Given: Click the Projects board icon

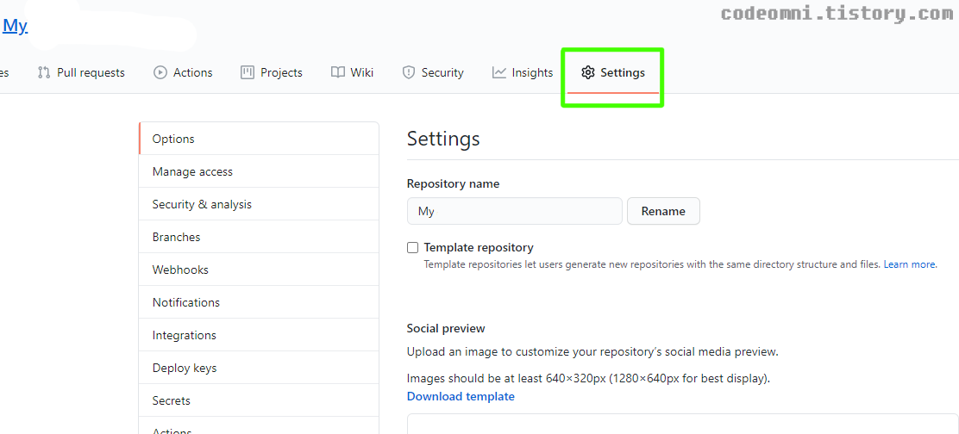Looking at the screenshot, I should coord(248,72).
